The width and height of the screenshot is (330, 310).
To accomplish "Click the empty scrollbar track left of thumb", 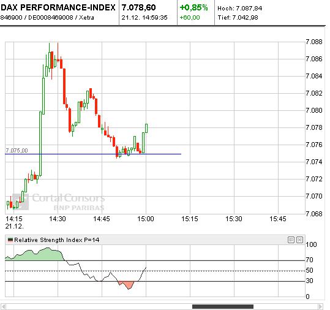I will click(x=99, y=306).
